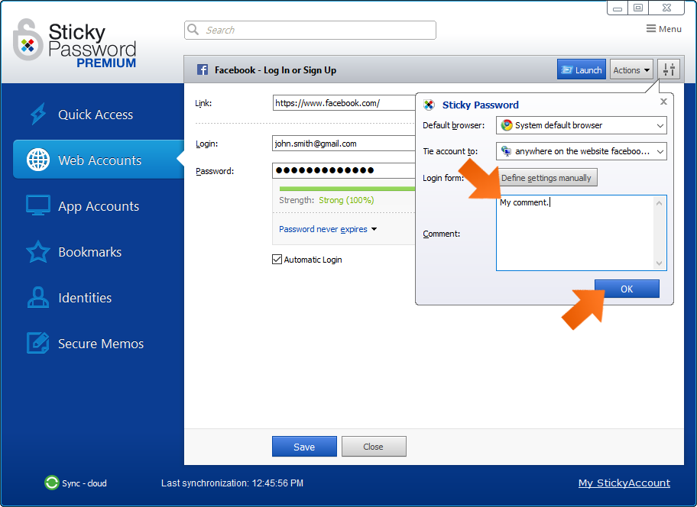Click Last synchronization time text
This screenshot has width=697, height=507.
pos(232,483)
